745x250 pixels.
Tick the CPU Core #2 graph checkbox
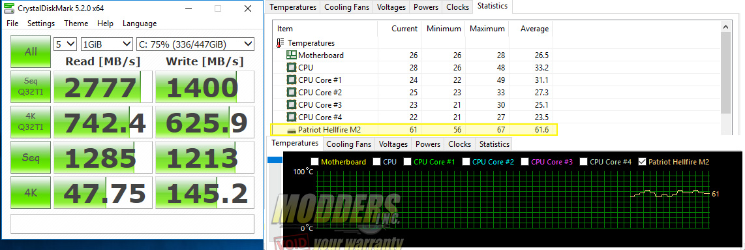[x=466, y=162]
